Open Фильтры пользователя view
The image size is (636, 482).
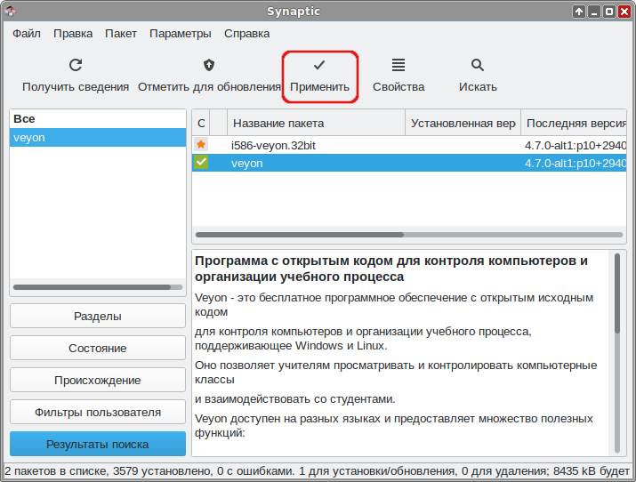[x=98, y=412]
